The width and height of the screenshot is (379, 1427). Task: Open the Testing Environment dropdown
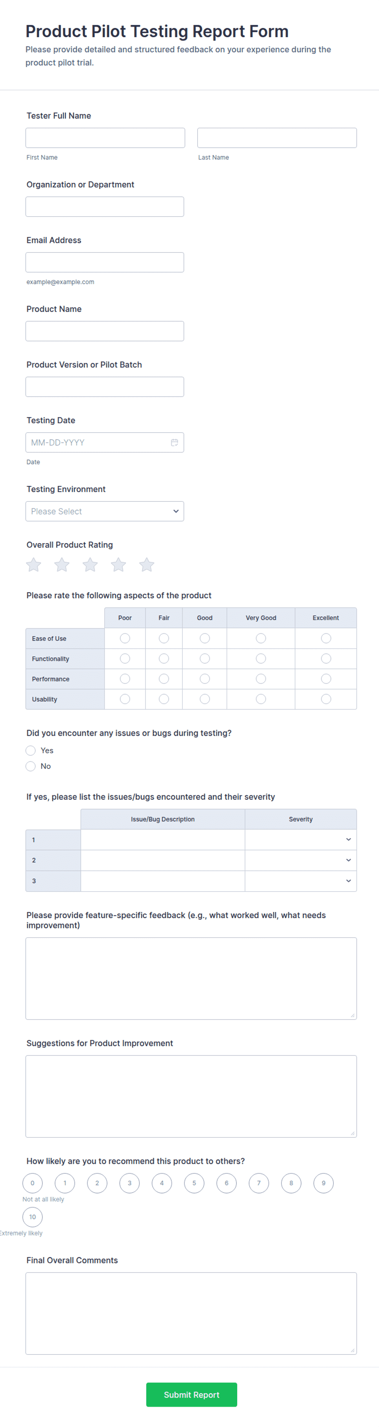click(105, 511)
